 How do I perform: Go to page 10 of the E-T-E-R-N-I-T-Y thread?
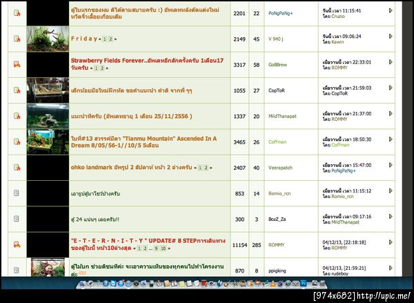tap(164, 248)
